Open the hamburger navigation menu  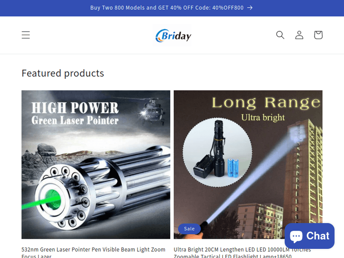(x=26, y=35)
